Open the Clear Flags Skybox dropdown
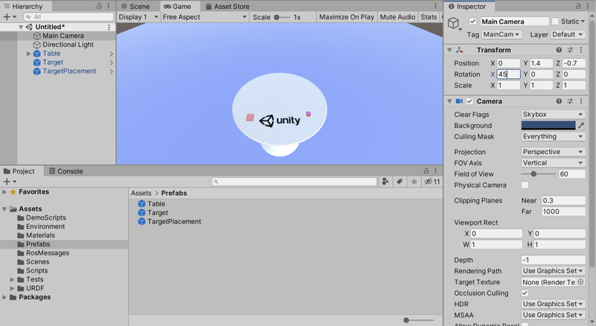596x326 pixels. tap(553, 115)
